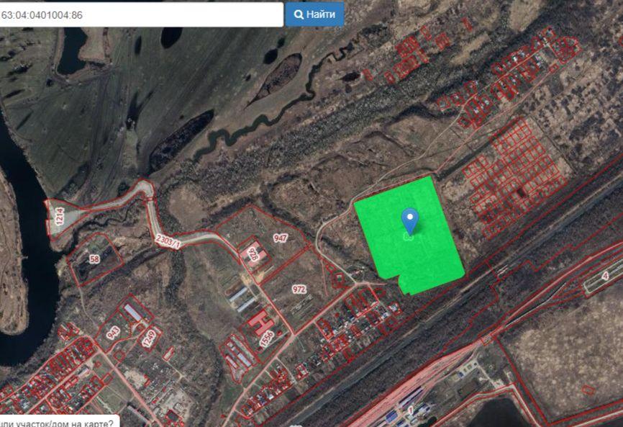Viewport: 623px width, 427px height.
Task: Select parcel labeled 943
Action: 113,333
